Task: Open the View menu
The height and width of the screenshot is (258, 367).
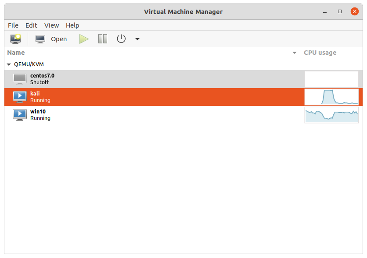Action: 51,25
